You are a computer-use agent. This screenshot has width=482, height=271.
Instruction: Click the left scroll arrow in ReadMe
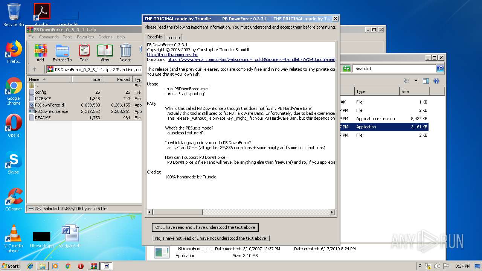click(149, 212)
